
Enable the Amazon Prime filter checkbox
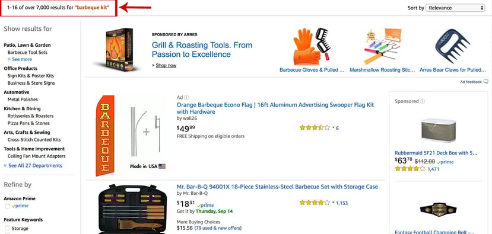pos(7,206)
